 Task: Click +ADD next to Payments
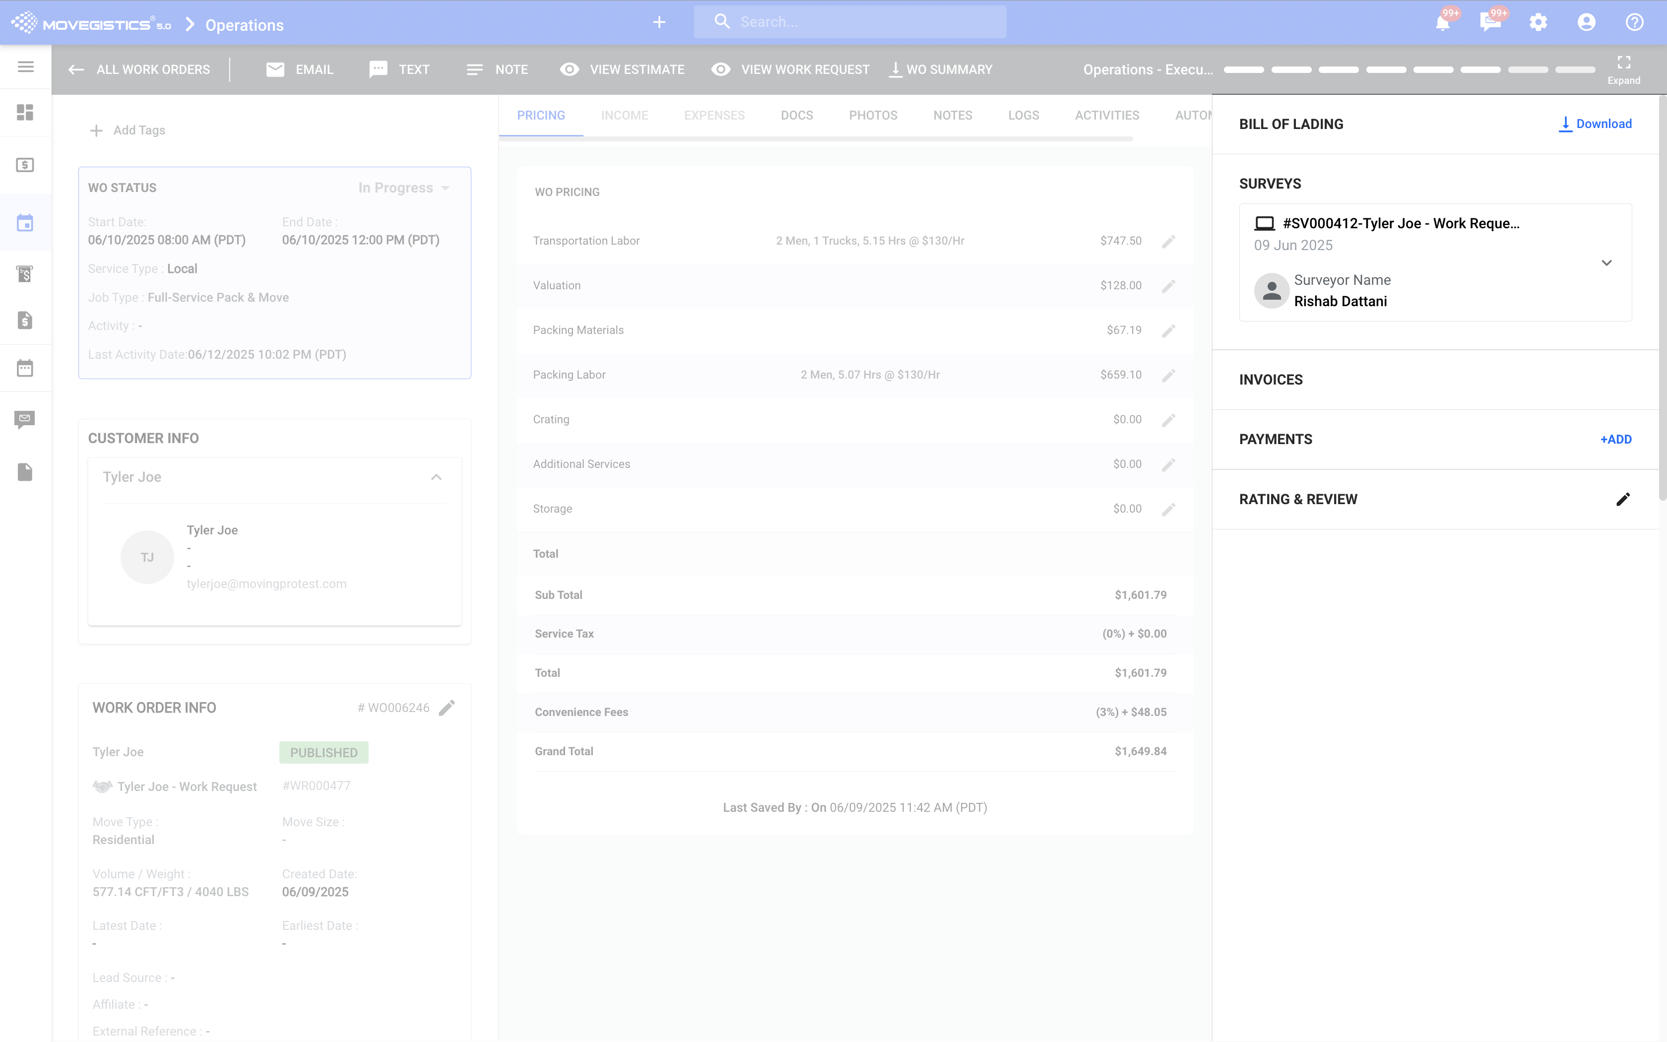(1615, 440)
